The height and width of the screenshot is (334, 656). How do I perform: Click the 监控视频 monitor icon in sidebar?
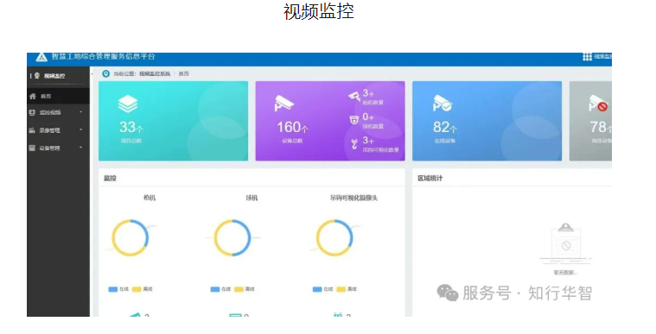tap(32, 112)
